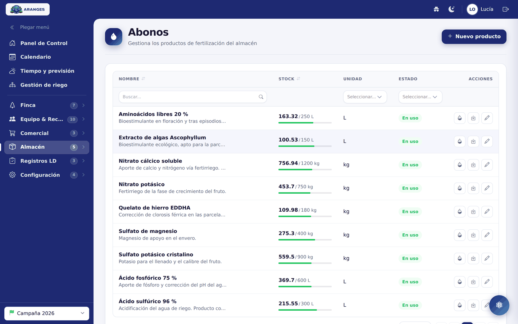Open the Campaña 2026 selector
The image size is (518, 324).
coord(47,313)
